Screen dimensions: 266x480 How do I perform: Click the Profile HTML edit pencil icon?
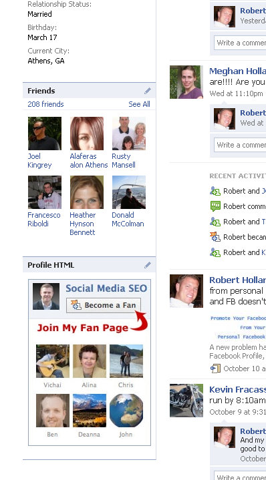click(x=148, y=265)
